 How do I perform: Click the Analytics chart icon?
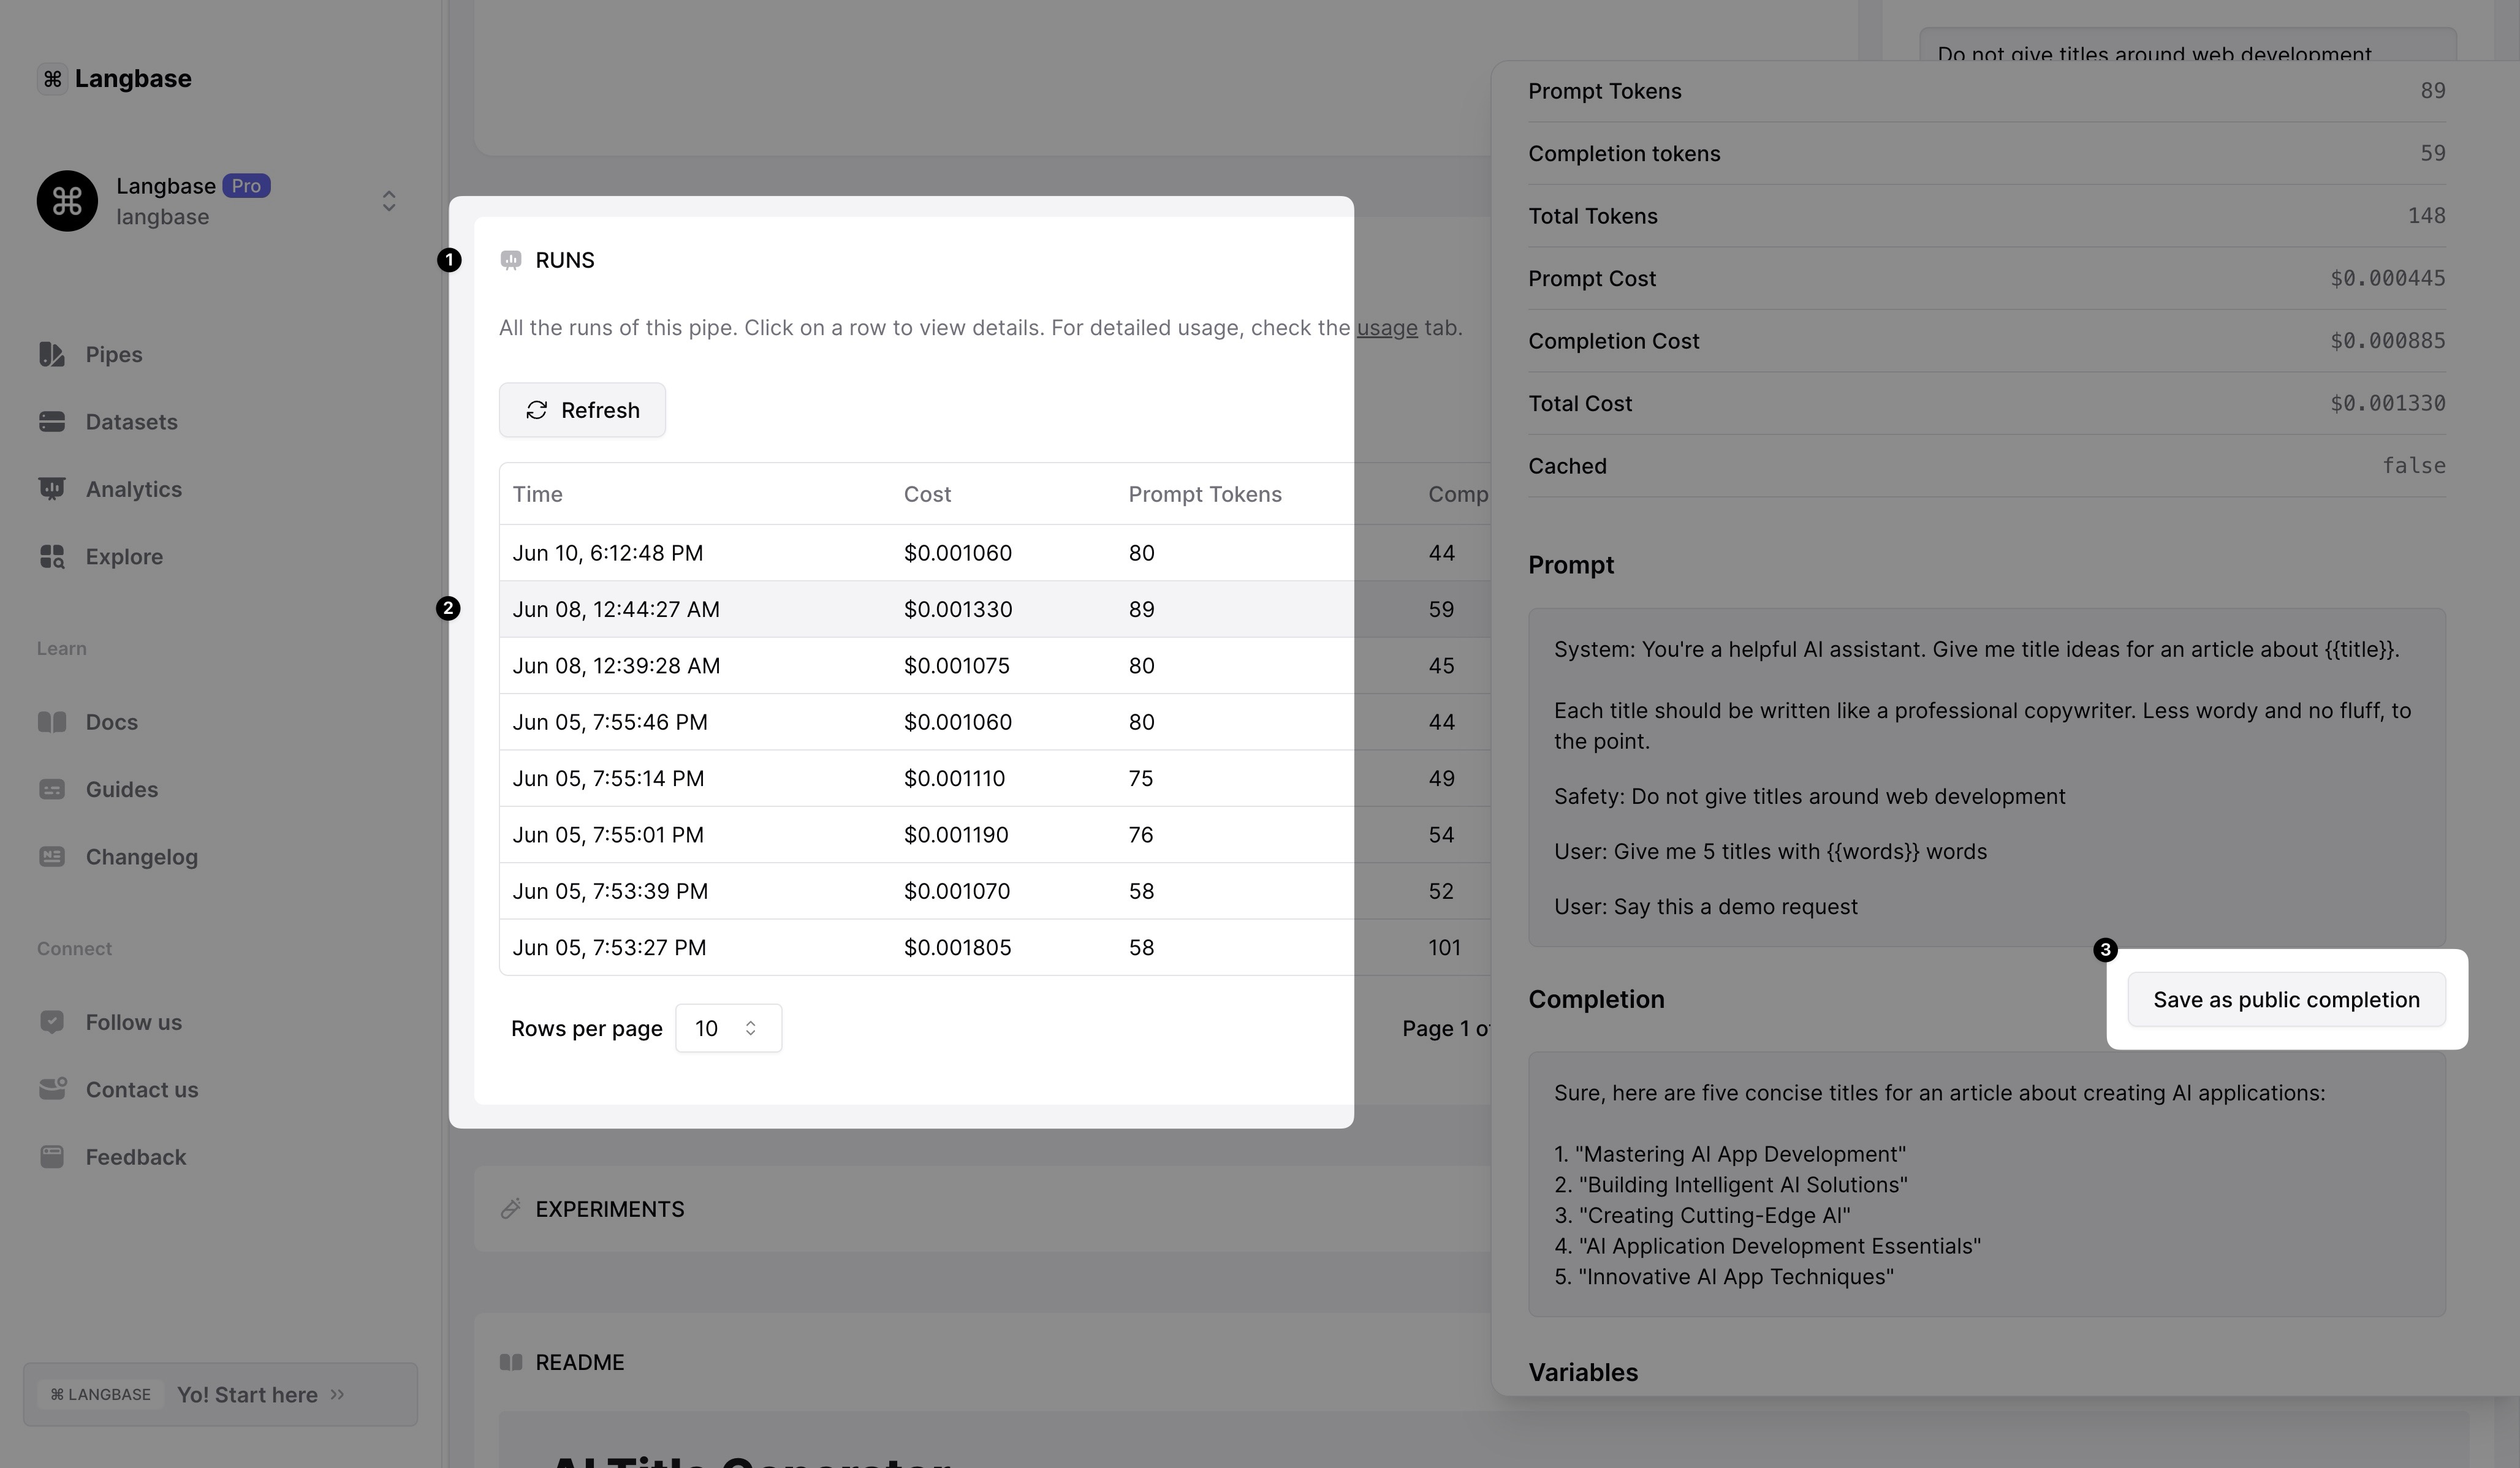(52, 489)
